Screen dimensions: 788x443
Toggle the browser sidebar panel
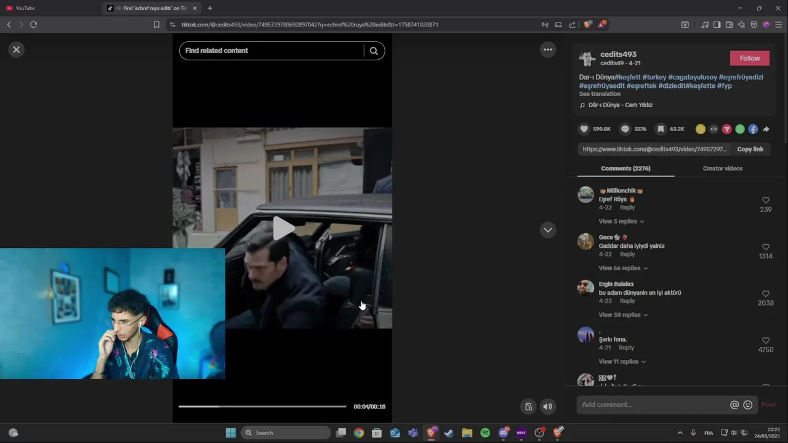pyautogui.click(x=717, y=25)
